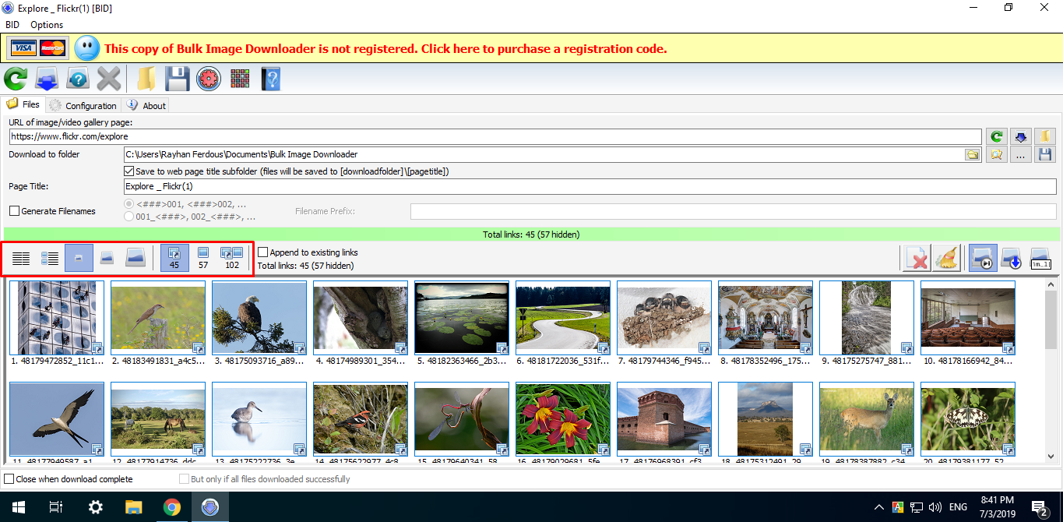Select large thumbnails view
This screenshot has width=1063, height=522.
click(136, 258)
